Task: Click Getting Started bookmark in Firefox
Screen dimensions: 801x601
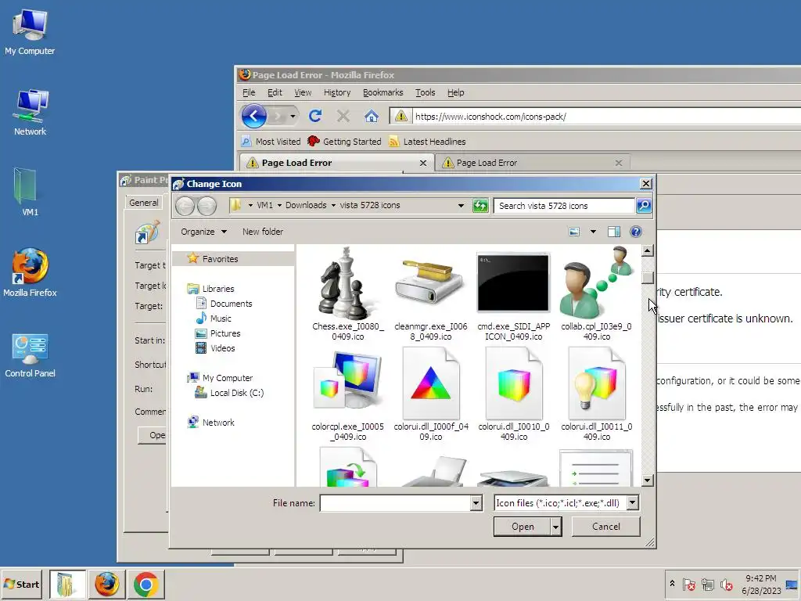Action: pos(344,142)
